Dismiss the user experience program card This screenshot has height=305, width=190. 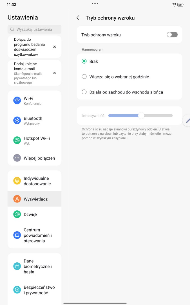55,47
